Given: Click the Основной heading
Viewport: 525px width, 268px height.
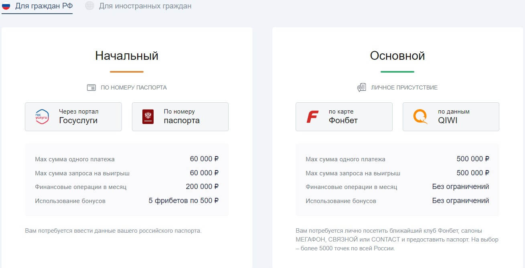Looking at the screenshot, I should point(397,56).
